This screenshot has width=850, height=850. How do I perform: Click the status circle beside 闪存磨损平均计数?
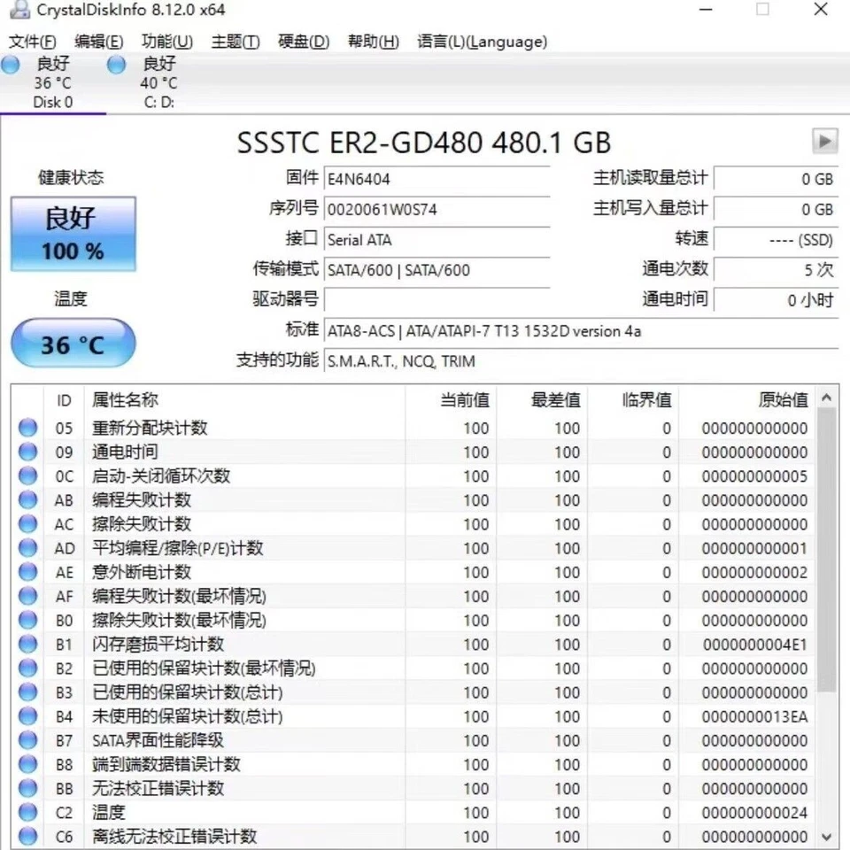(27, 645)
